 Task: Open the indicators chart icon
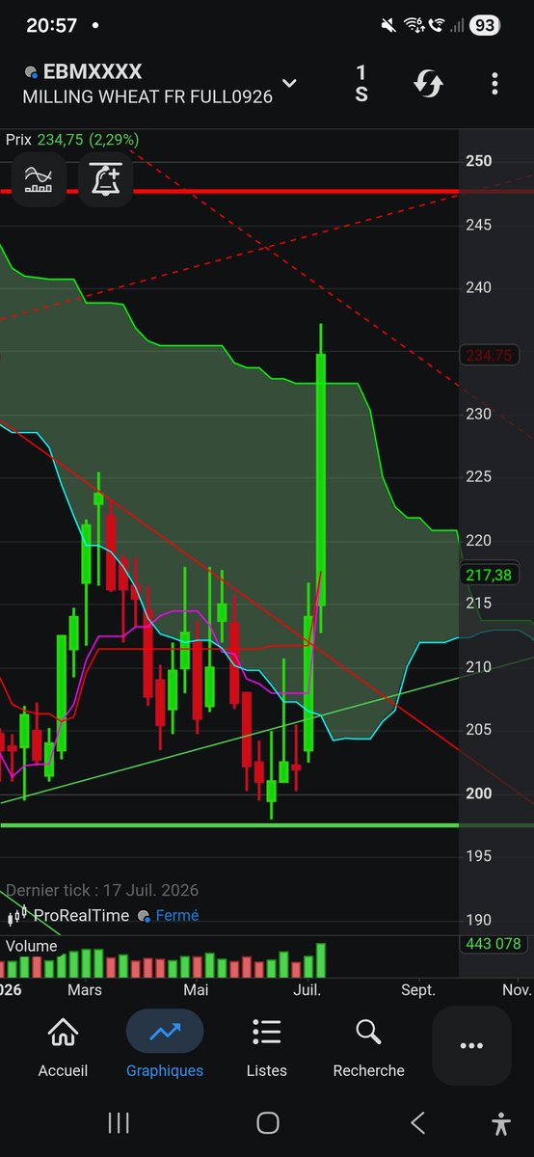[39, 178]
